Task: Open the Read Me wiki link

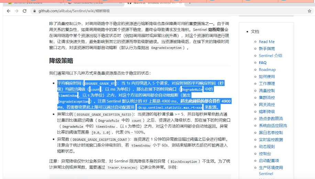Action: point(267,42)
